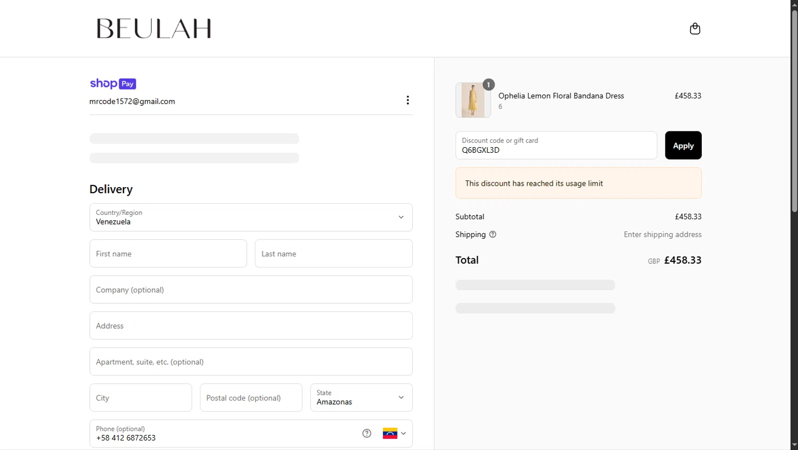Focus the Last name field
Image resolution: width=798 pixels, height=450 pixels.
334,253
